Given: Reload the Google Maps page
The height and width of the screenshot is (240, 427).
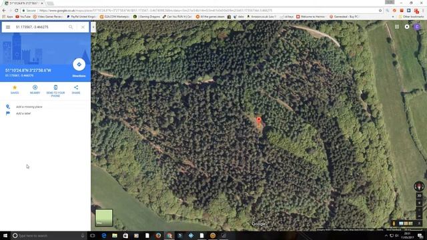Looking at the screenshot, I should (16, 11).
